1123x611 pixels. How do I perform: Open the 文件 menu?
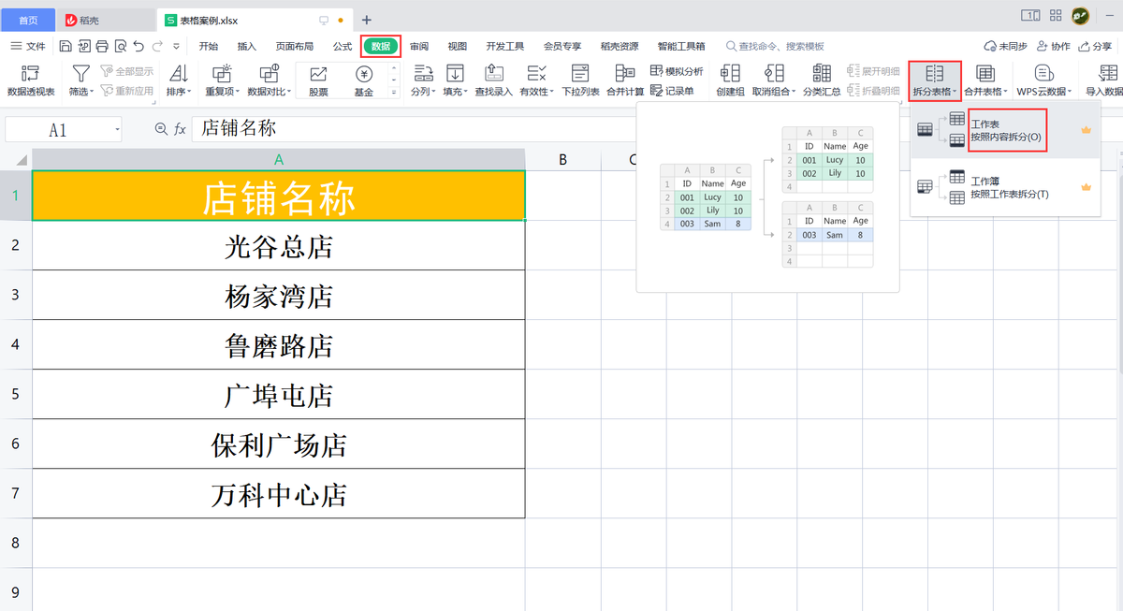pos(28,46)
